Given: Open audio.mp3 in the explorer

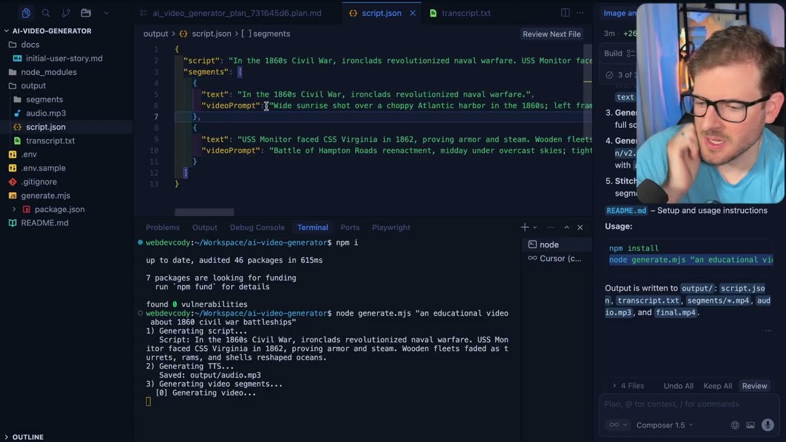Looking at the screenshot, I should click(46, 113).
